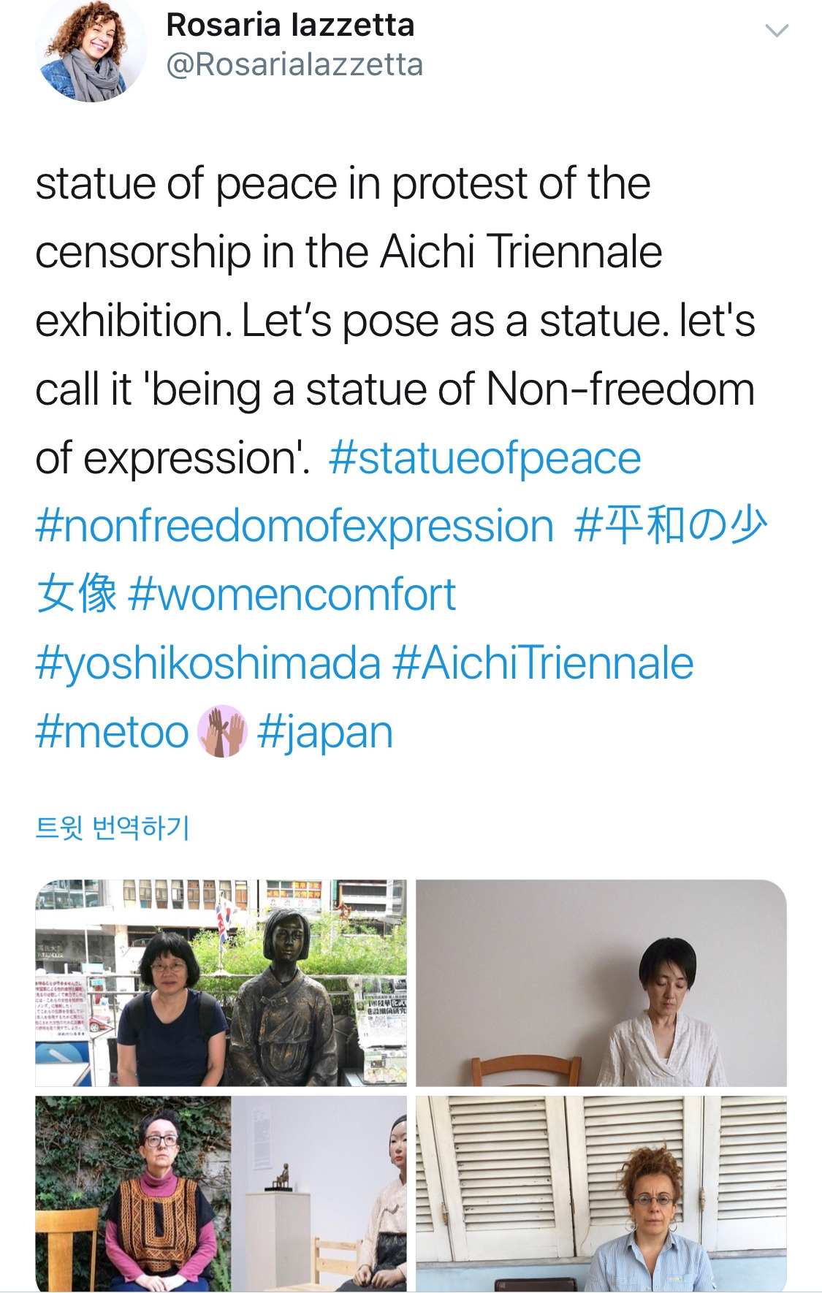This screenshot has width=822, height=1293.
Task: Open the @RosariaIazzetta handle
Action: (294, 65)
